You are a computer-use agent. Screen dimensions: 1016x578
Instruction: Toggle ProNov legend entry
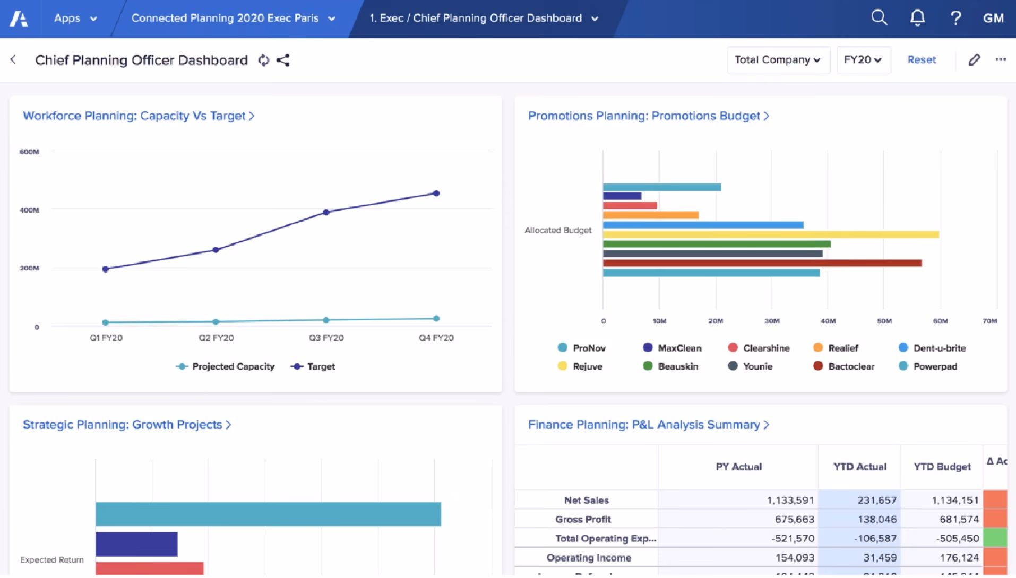[582, 348]
